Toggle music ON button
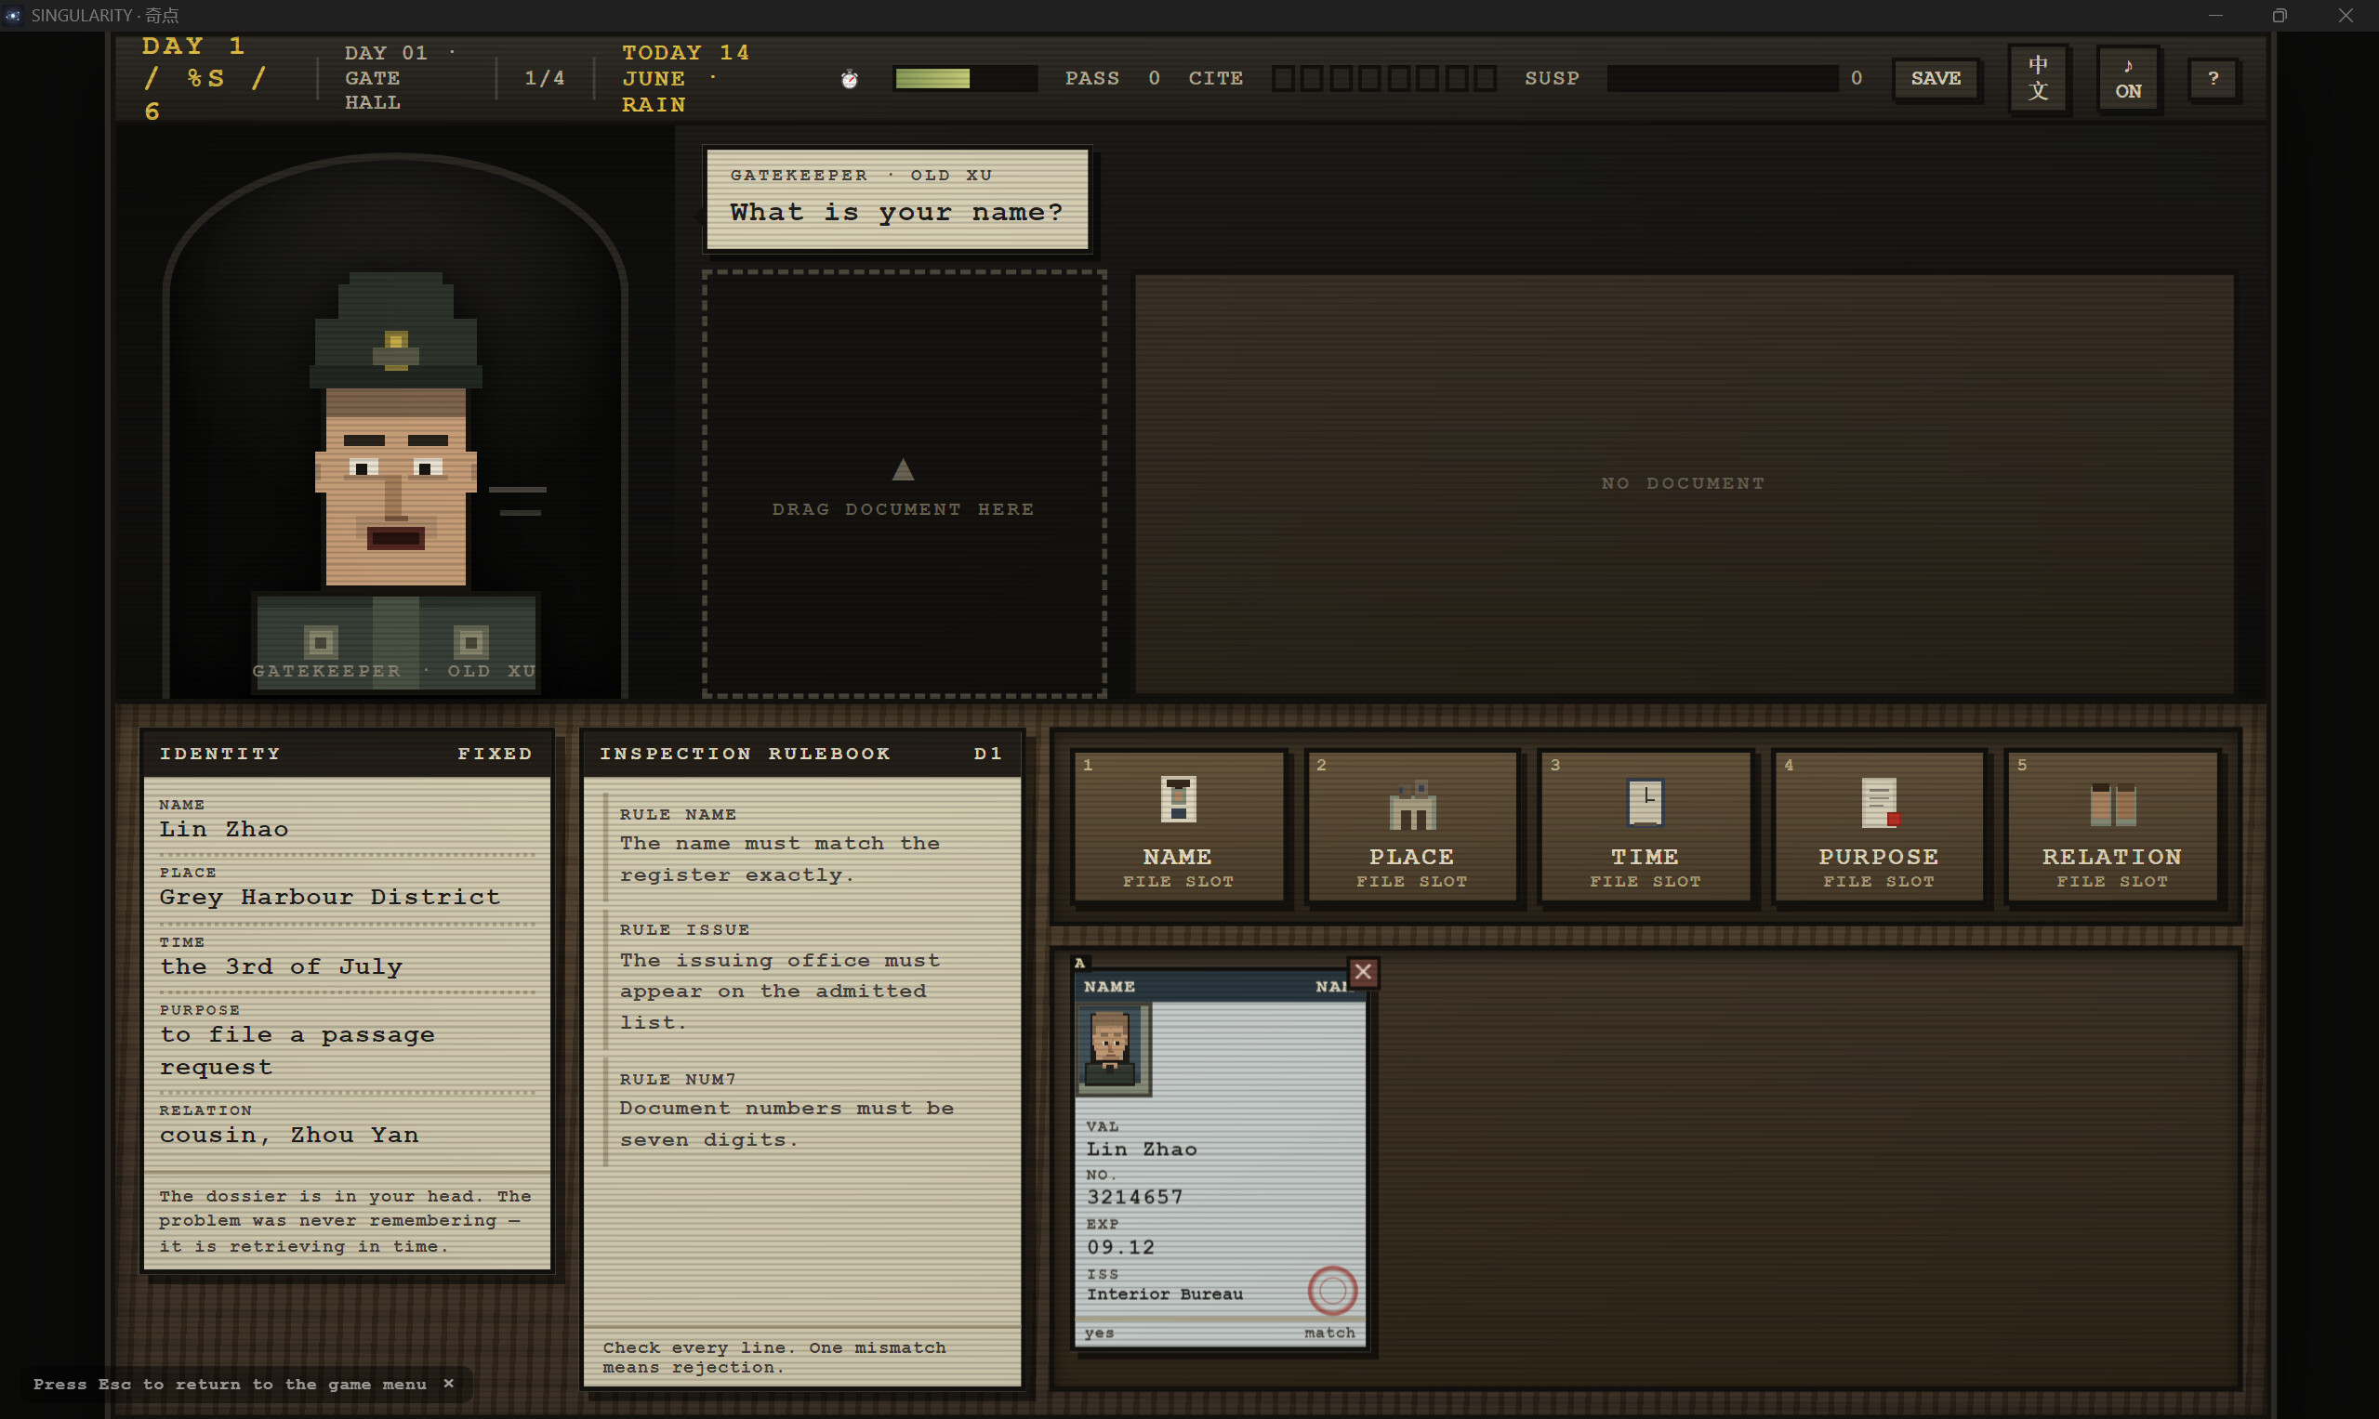The image size is (2379, 1419). (x=2127, y=78)
